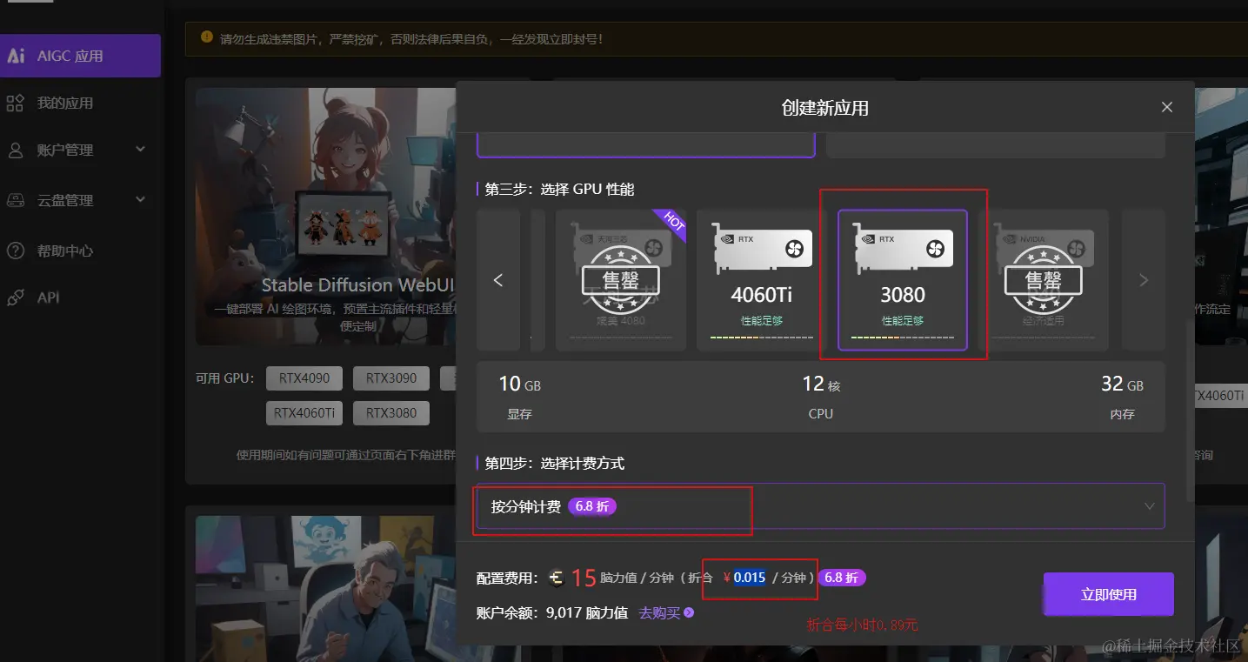Click the 账户管理 user icon
The height and width of the screenshot is (662, 1248).
click(15, 150)
